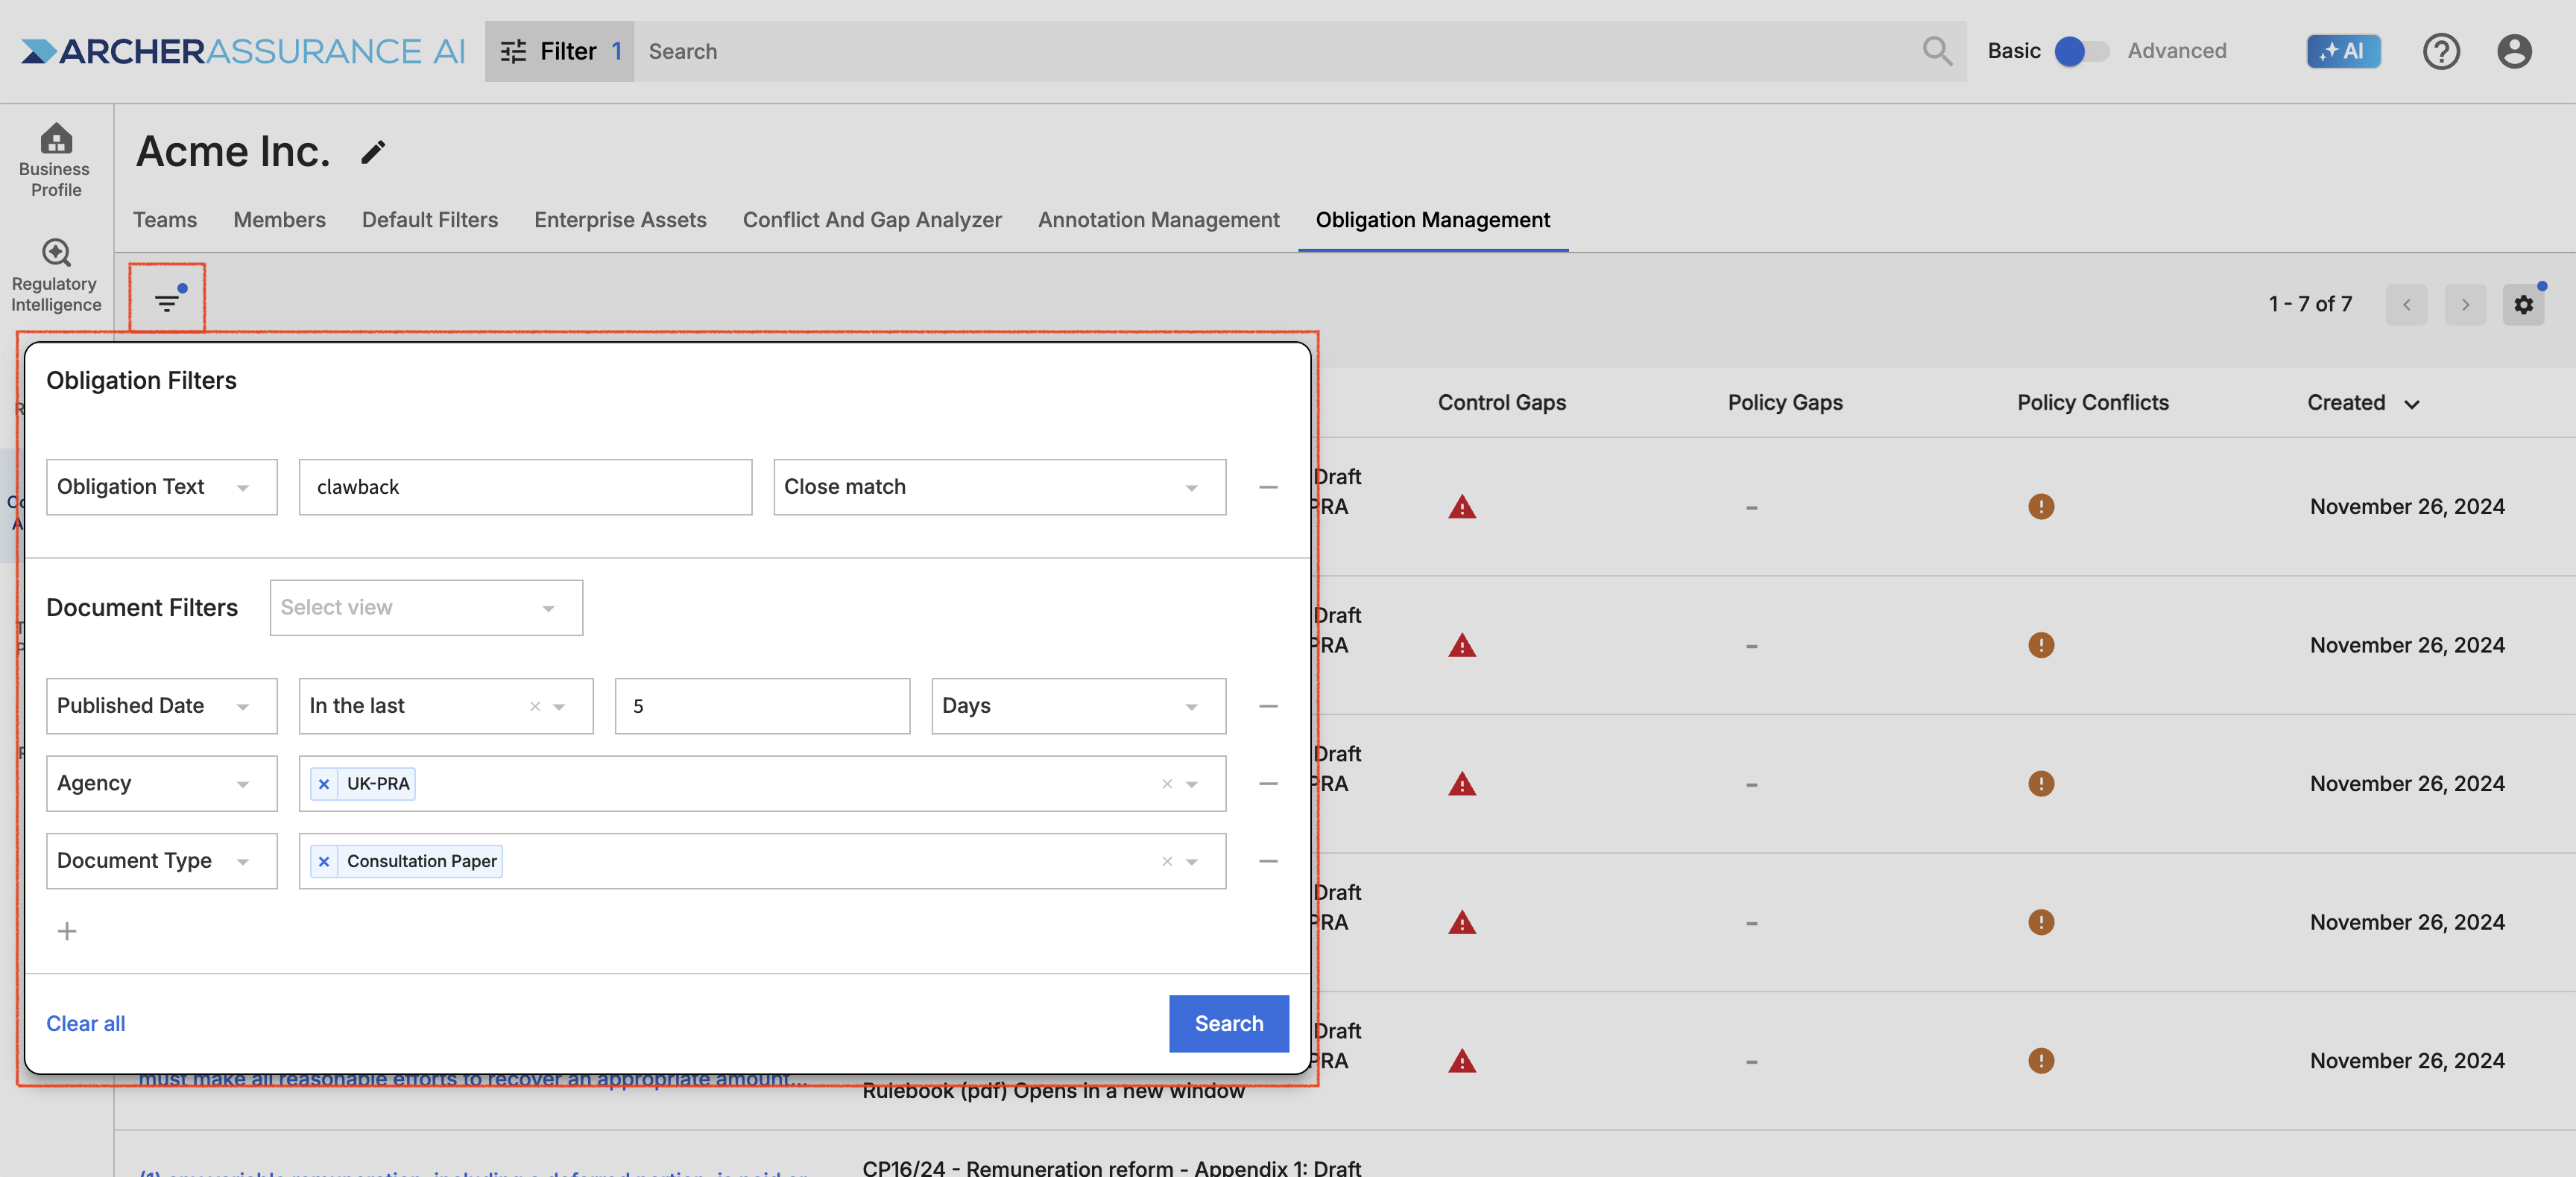Click Archer Assurance AI logo
Viewport: 2576px width, 1177px height.
click(x=243, y=51)
